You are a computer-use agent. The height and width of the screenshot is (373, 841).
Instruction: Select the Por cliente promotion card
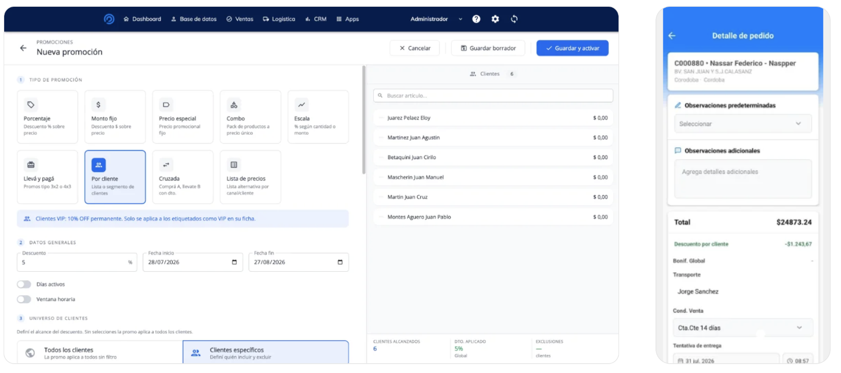click(115, 177)
